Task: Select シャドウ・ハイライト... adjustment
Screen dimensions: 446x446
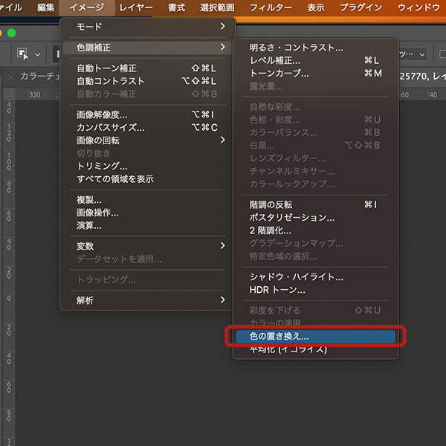Action: [296, 277]
